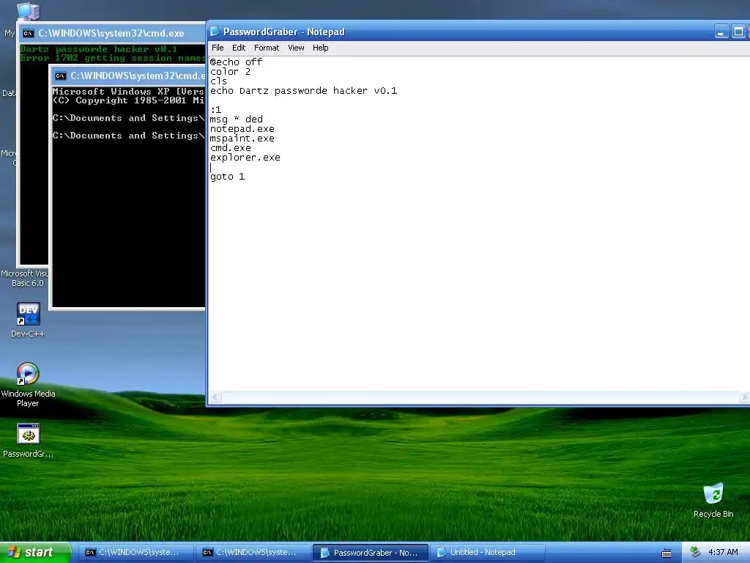Minimize the PasswordGraber Notepad window

pyautogui.click(x=721, y=32)
